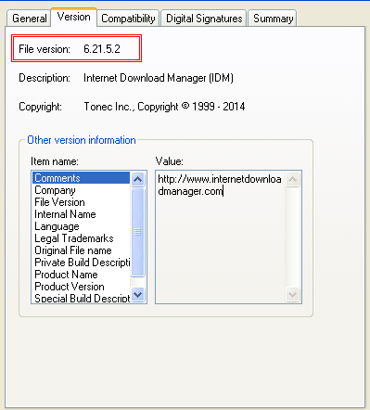Select Company in the item name list
The height and width of the screenshot is (410, 370).
click(81, 190)
